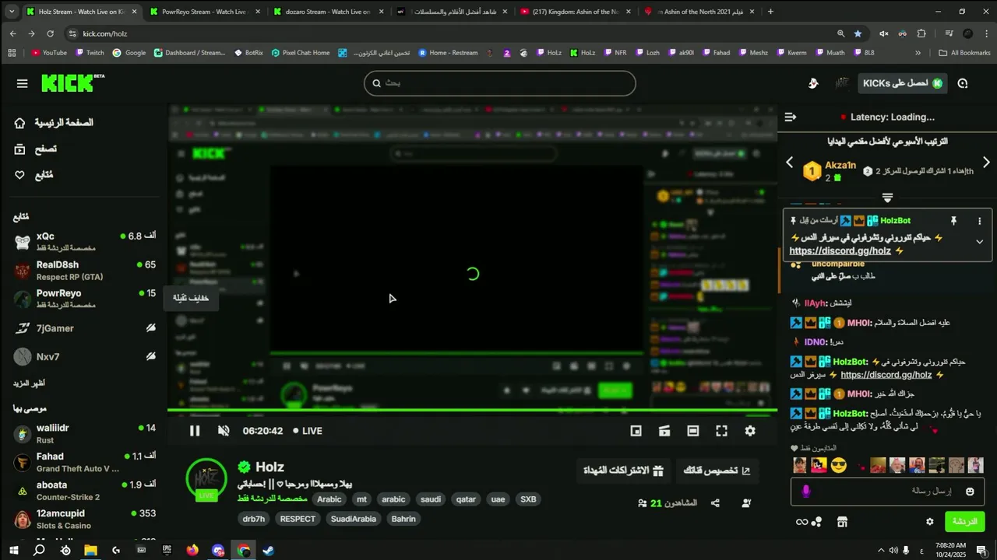Image resolution: width=997 pixels, height=560 pixels.
Task: Enable picture-in-picture mini player
Action: pos(636,431)
